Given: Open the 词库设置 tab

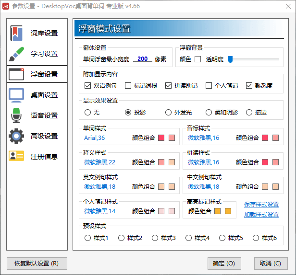Looking at the screenshot, I should pyautogui.click(x=37, y=33).
